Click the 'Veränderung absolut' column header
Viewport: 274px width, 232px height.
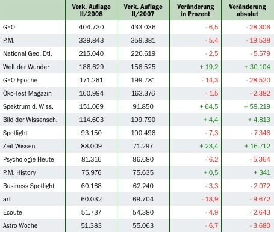(x=248, y=10)
